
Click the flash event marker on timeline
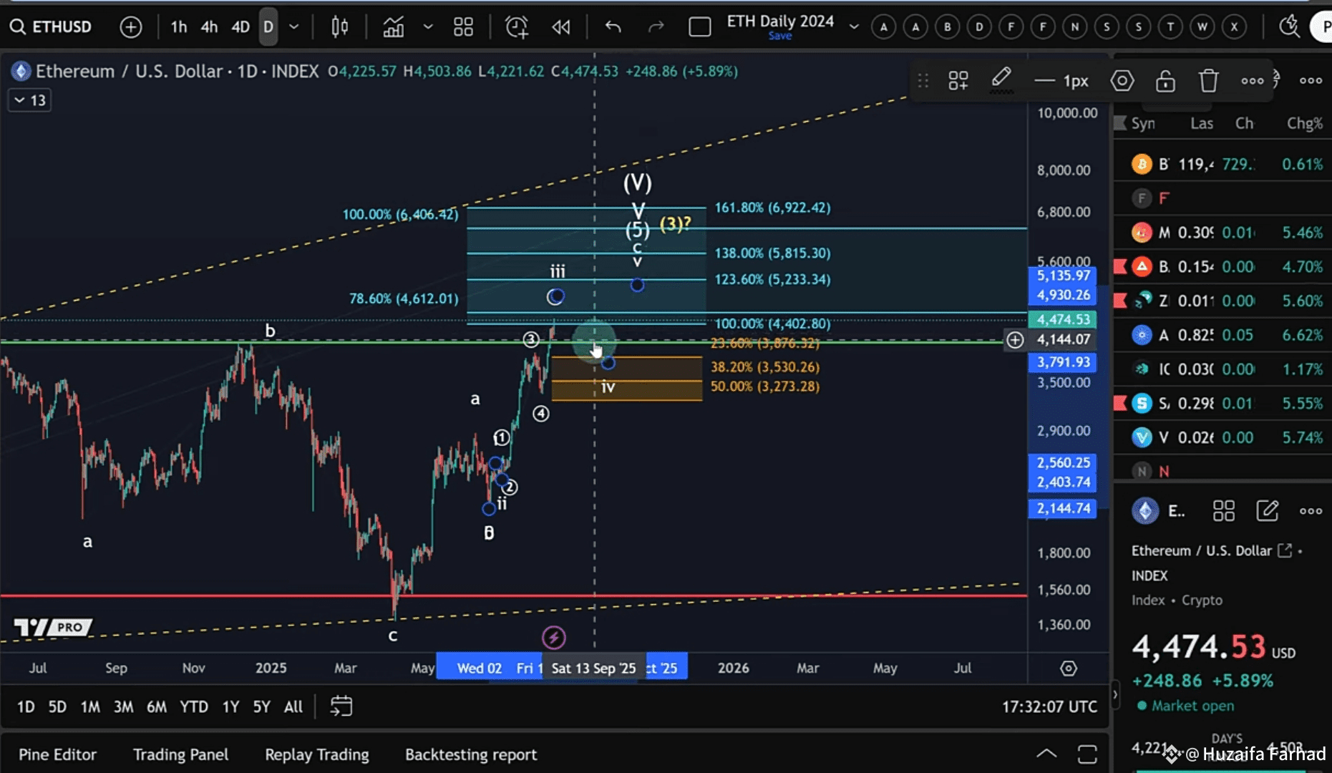553,637
